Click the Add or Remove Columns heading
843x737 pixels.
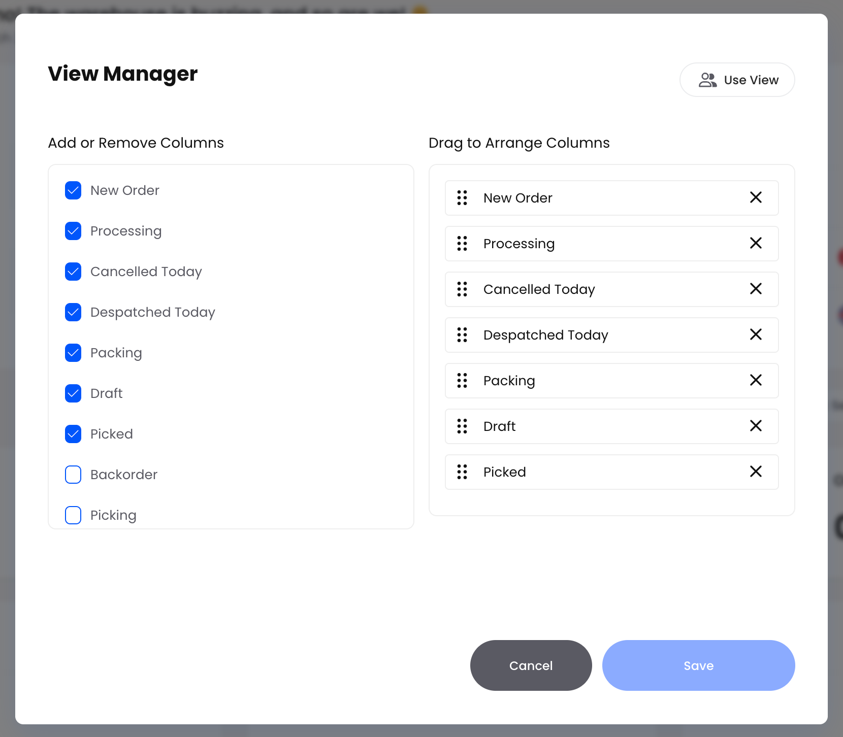136,143
